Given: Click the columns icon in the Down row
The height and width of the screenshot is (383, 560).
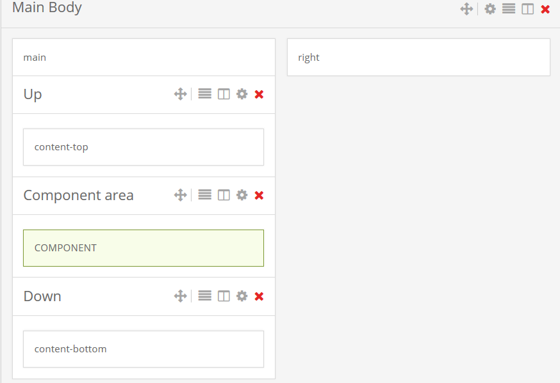Looking at the screenshot, I should (224, 296).
